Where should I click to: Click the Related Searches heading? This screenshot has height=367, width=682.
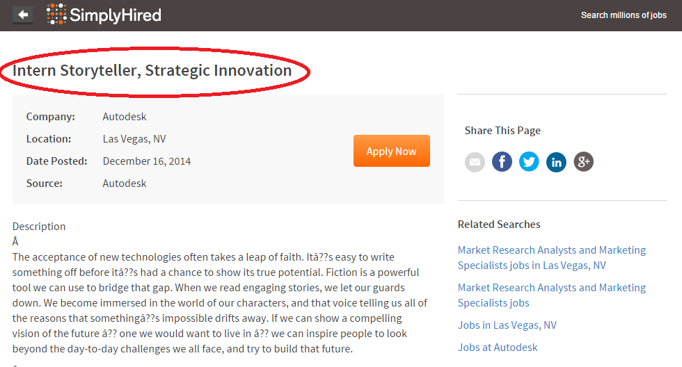click(x=499, y=224)
